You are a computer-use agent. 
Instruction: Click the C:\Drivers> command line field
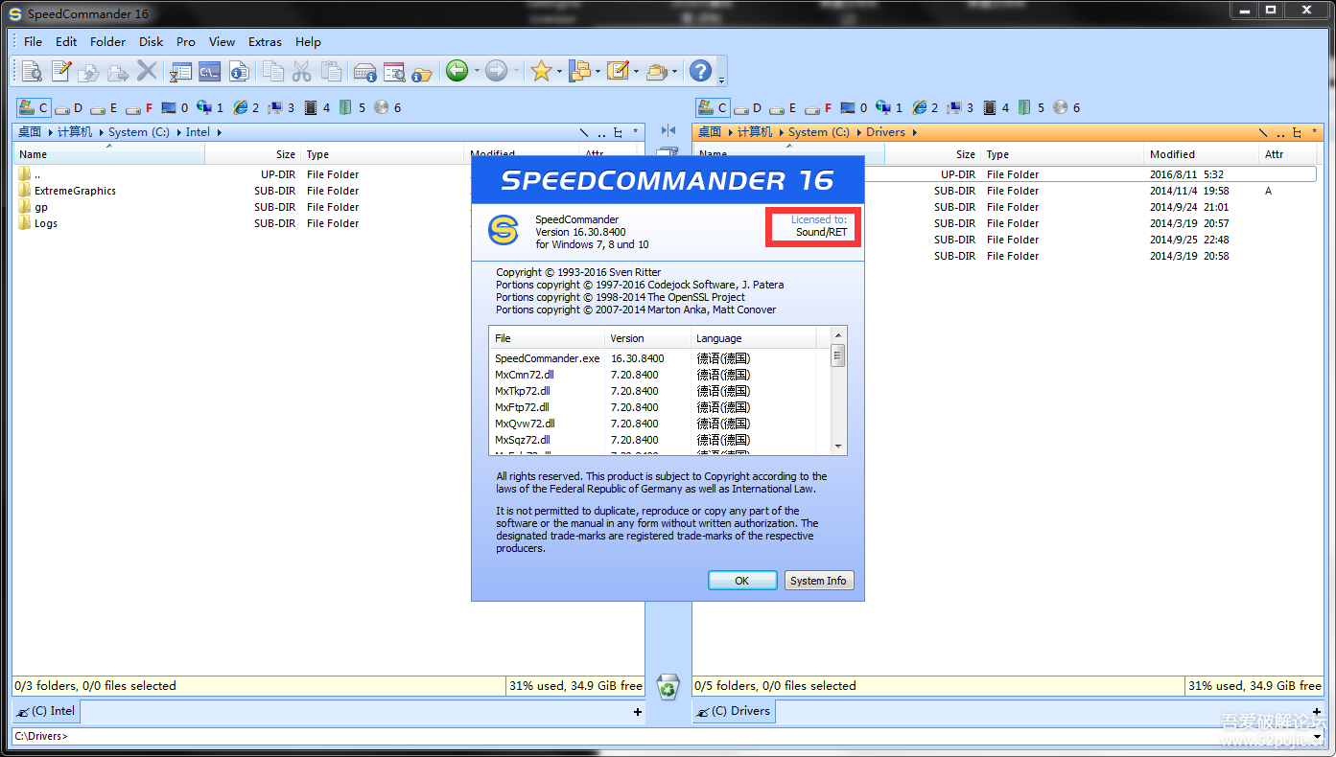[x=660, y=736]
